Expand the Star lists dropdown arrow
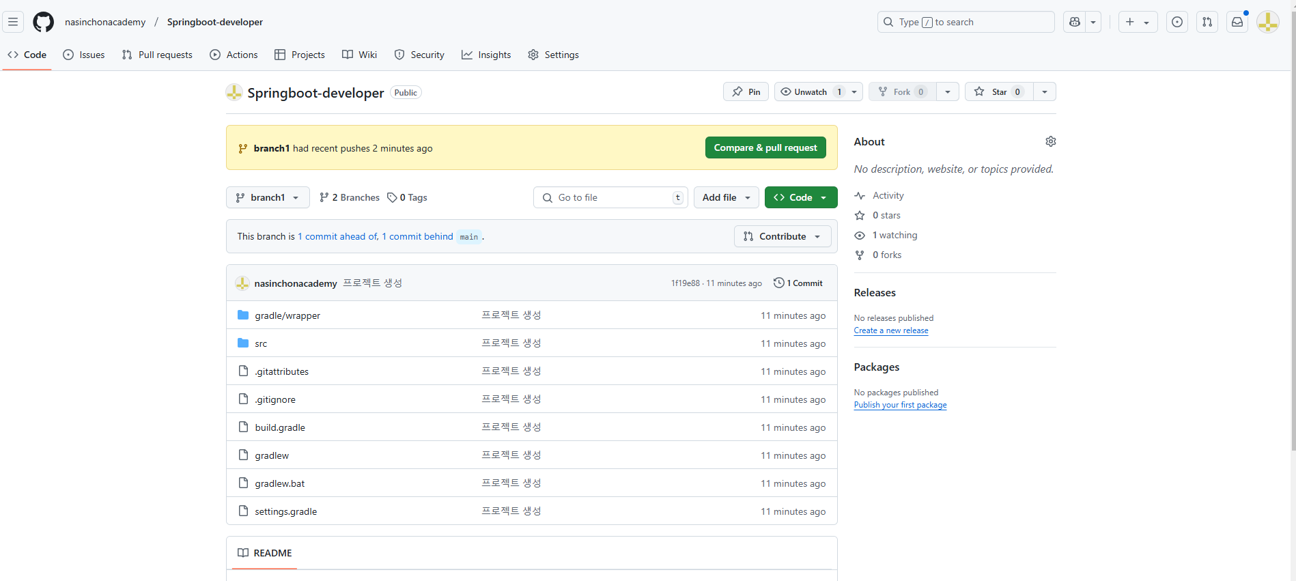1296x581 pixels. pos(1045,91)
